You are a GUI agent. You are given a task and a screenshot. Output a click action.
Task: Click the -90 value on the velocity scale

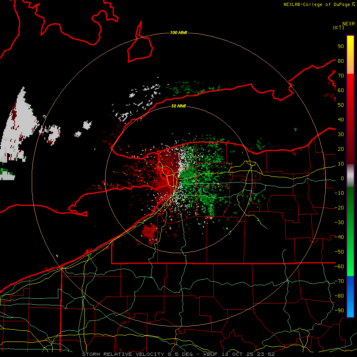(x=339, y=311)
